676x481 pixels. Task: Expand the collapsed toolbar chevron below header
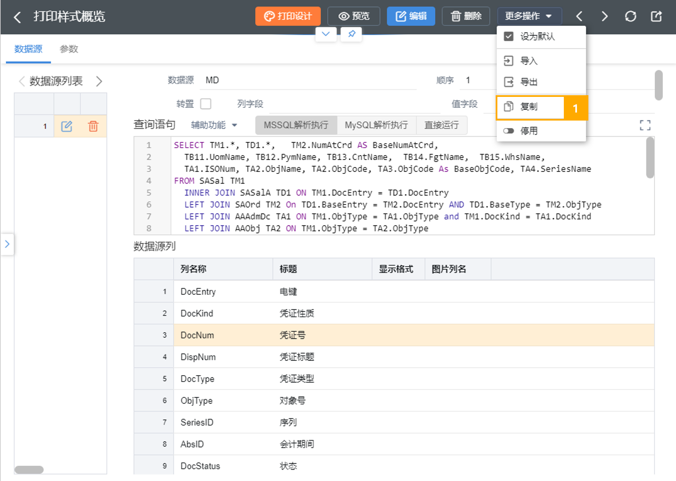click(x=326, y=34)
